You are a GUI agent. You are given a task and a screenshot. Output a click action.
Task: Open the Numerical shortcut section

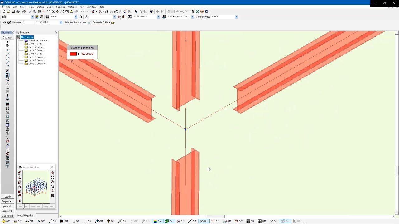tap(7, 211)
